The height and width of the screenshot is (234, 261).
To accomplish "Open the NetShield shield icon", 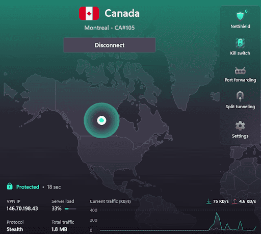I will [240, 16].
